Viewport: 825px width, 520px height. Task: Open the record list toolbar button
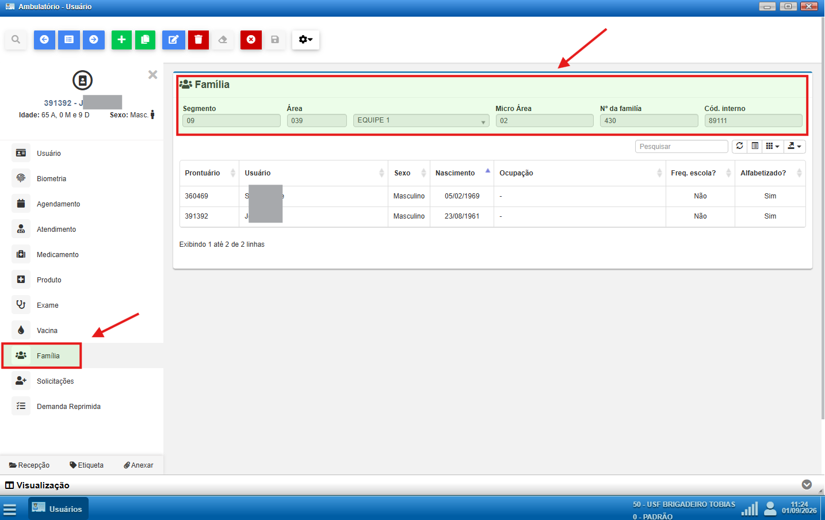pos(69,40)
